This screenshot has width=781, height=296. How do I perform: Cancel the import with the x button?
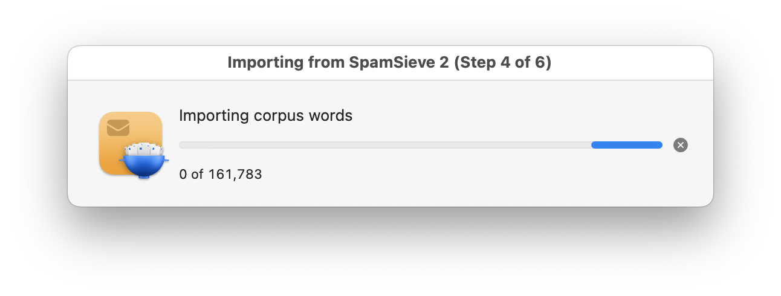680,145
